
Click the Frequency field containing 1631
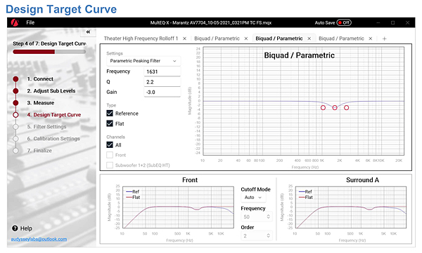162,71
